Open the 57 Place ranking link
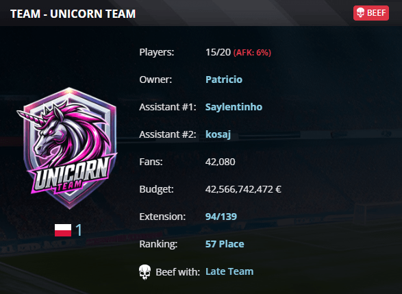This screenshot has width=402, height=294. 225,244
